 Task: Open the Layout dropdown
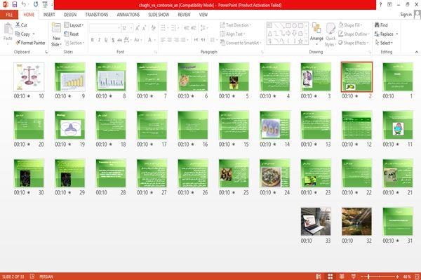point(74,25)
